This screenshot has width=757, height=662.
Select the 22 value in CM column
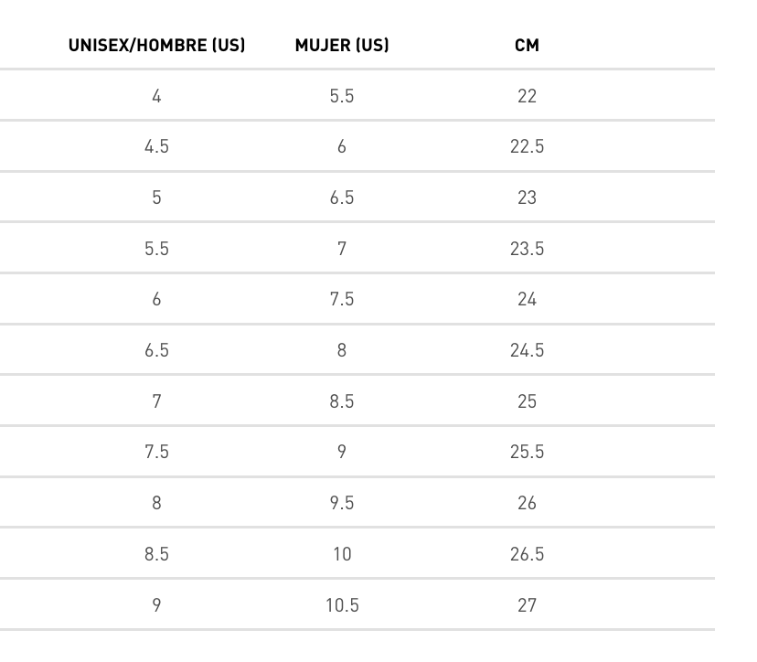(527, 96)
